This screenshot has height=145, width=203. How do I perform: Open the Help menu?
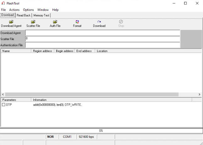click(x=55, y=10)
